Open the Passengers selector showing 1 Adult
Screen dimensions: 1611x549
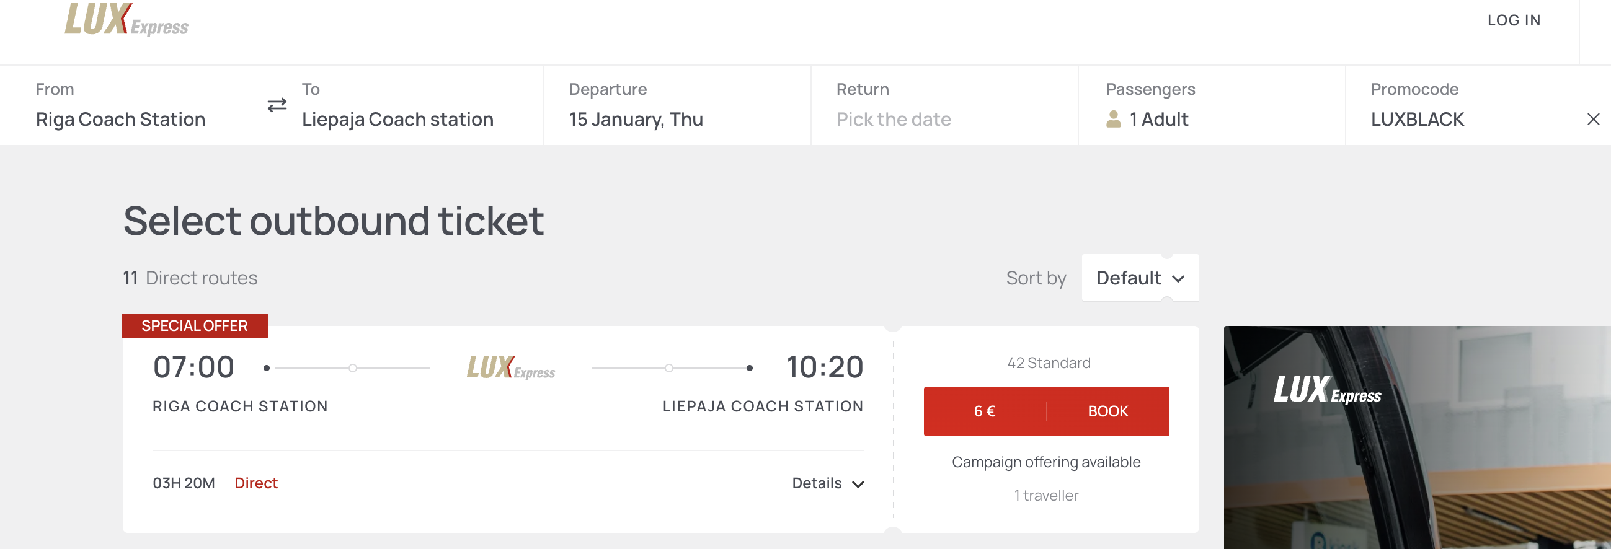tap(1158, 119)
